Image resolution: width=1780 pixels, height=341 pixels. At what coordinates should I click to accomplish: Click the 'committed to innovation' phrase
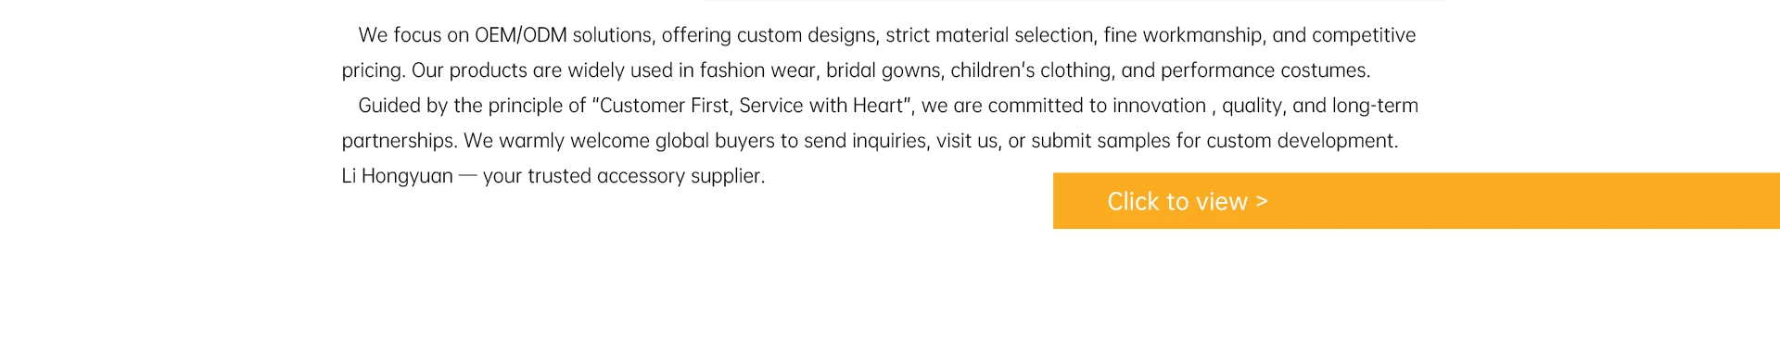click(1097, 106)
